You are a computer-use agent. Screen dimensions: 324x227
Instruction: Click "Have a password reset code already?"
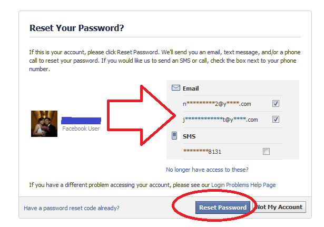(x=72, y=208)
